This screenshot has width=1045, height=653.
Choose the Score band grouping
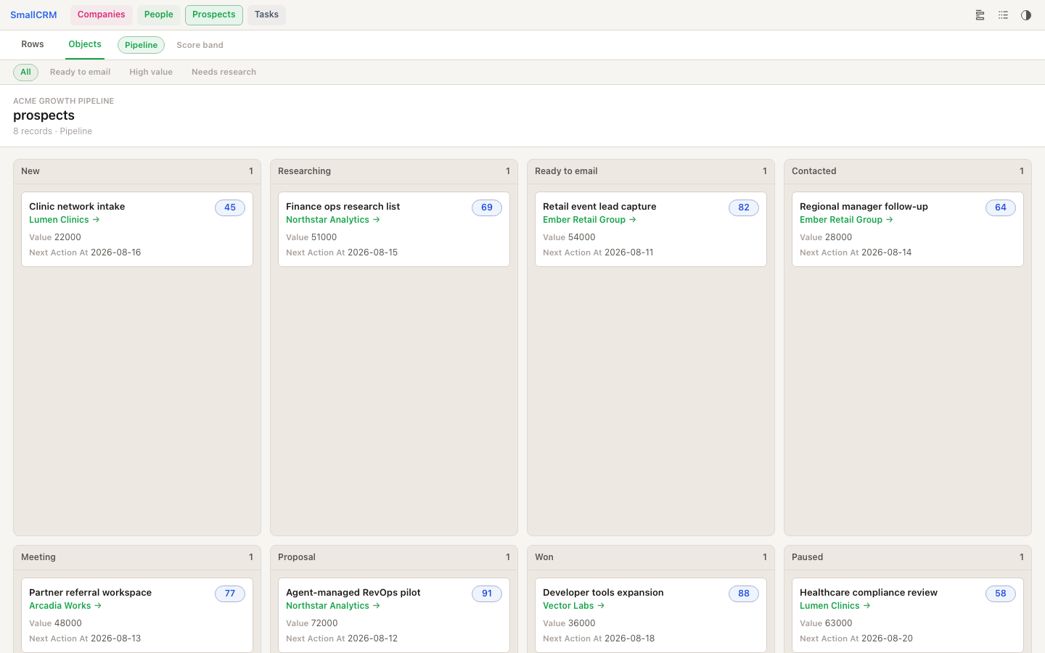click(x=200, y=45)
